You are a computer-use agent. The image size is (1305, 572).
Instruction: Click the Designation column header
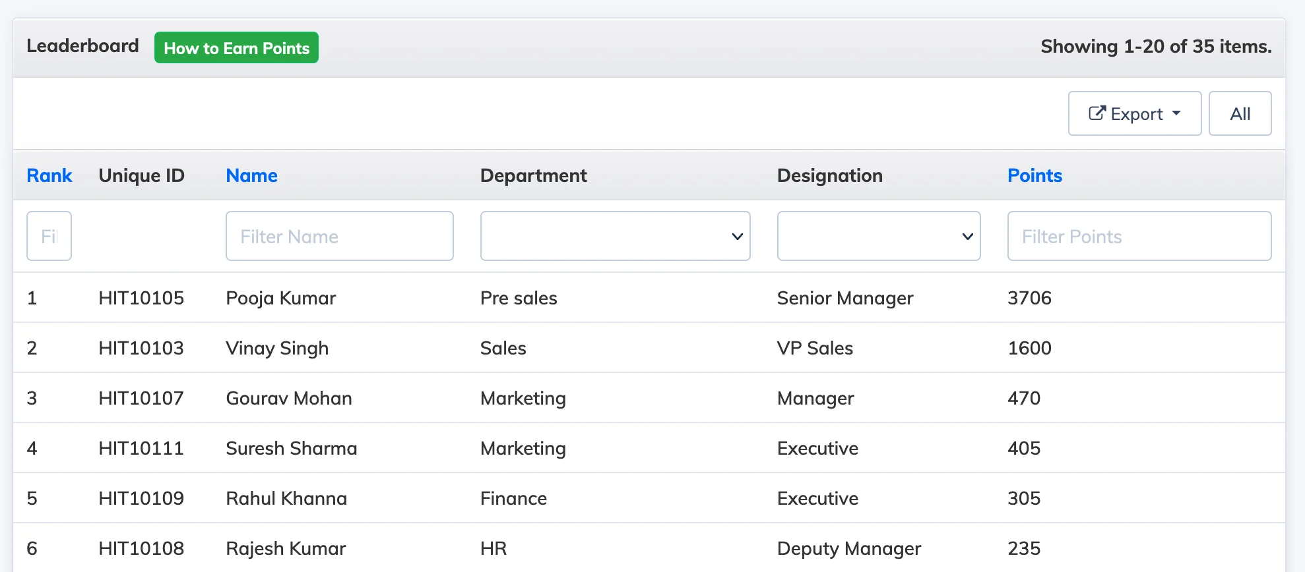click(829, 175)
